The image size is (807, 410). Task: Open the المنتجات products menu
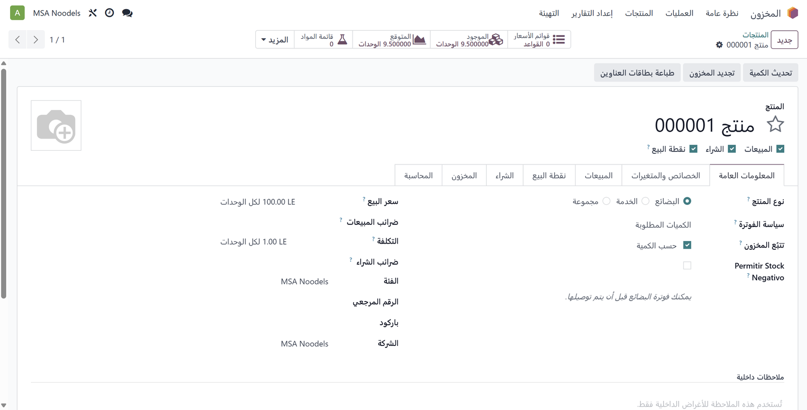tap(639, 13)
